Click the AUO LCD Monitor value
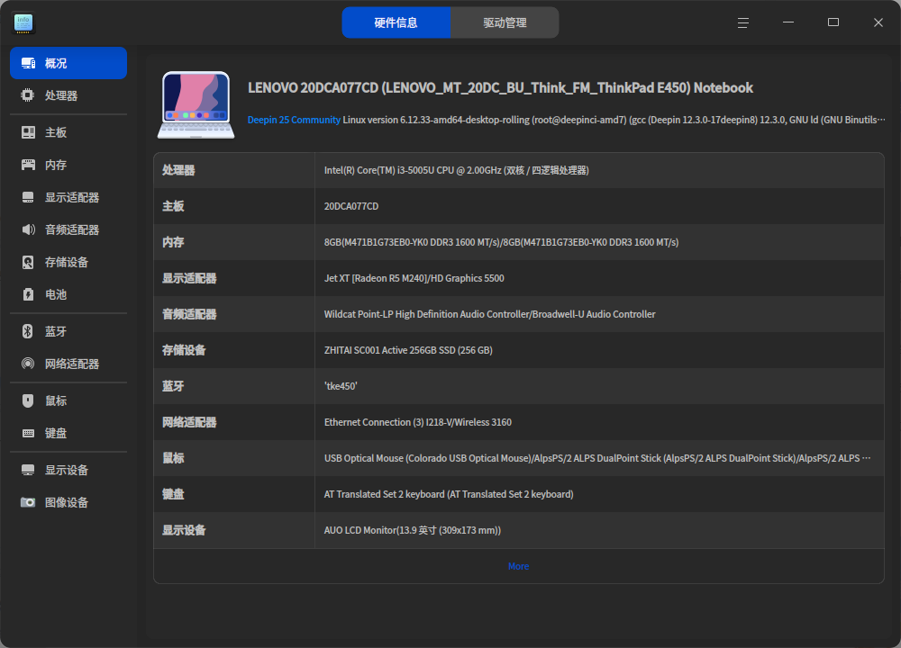This screenshot has height=648, width=901. pos(413,530)
